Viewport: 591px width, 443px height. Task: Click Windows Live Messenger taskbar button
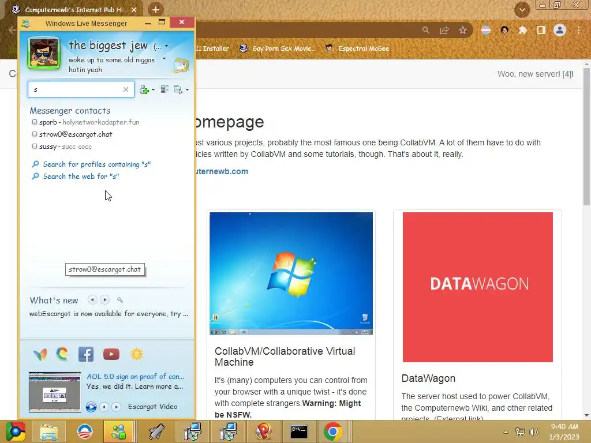(x=118, y=431)
